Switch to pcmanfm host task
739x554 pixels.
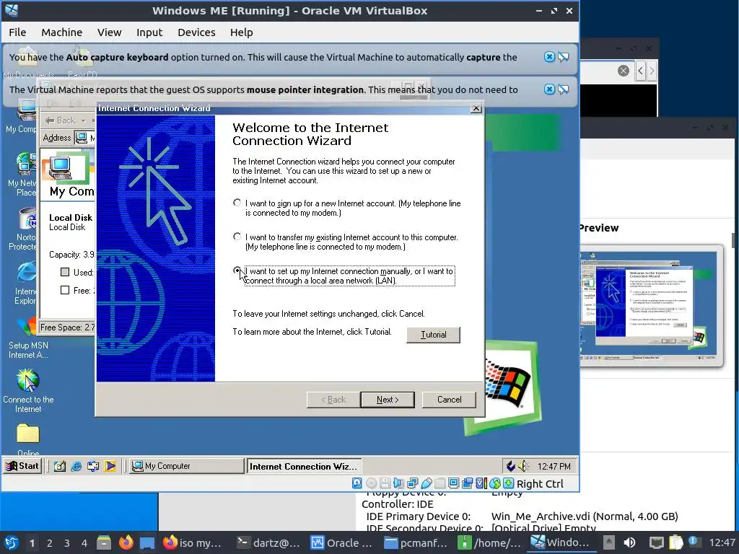pos(416,542)
